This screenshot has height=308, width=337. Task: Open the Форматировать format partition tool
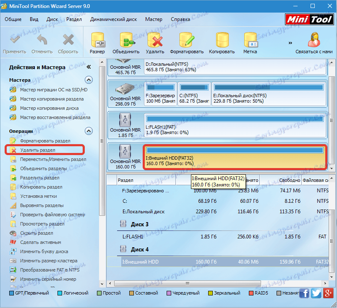point(187,40)
